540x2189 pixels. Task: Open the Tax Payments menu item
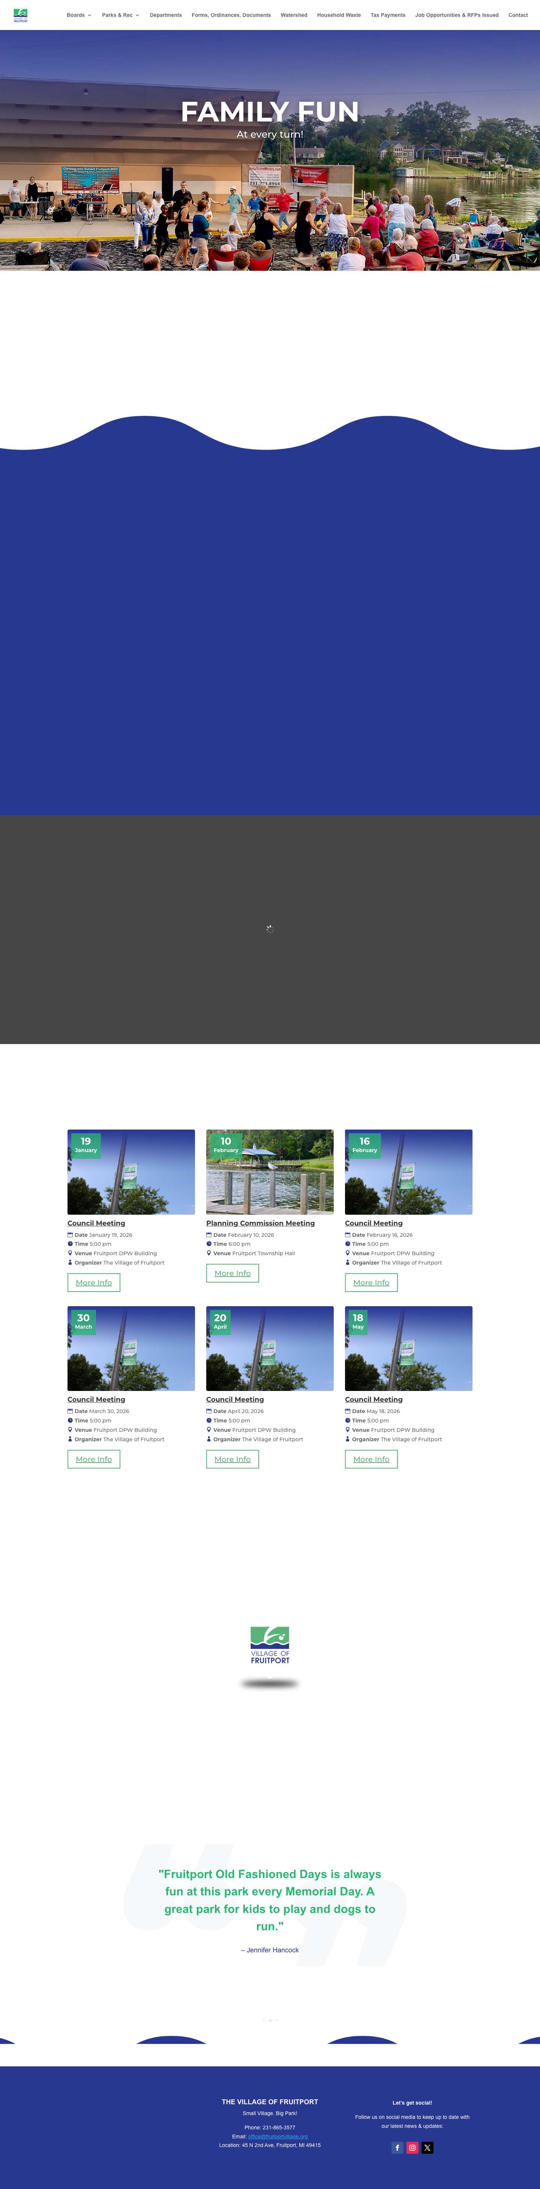coord(388,15)
